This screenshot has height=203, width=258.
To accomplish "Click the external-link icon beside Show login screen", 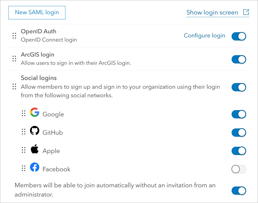I will click(x=246, y=12).
